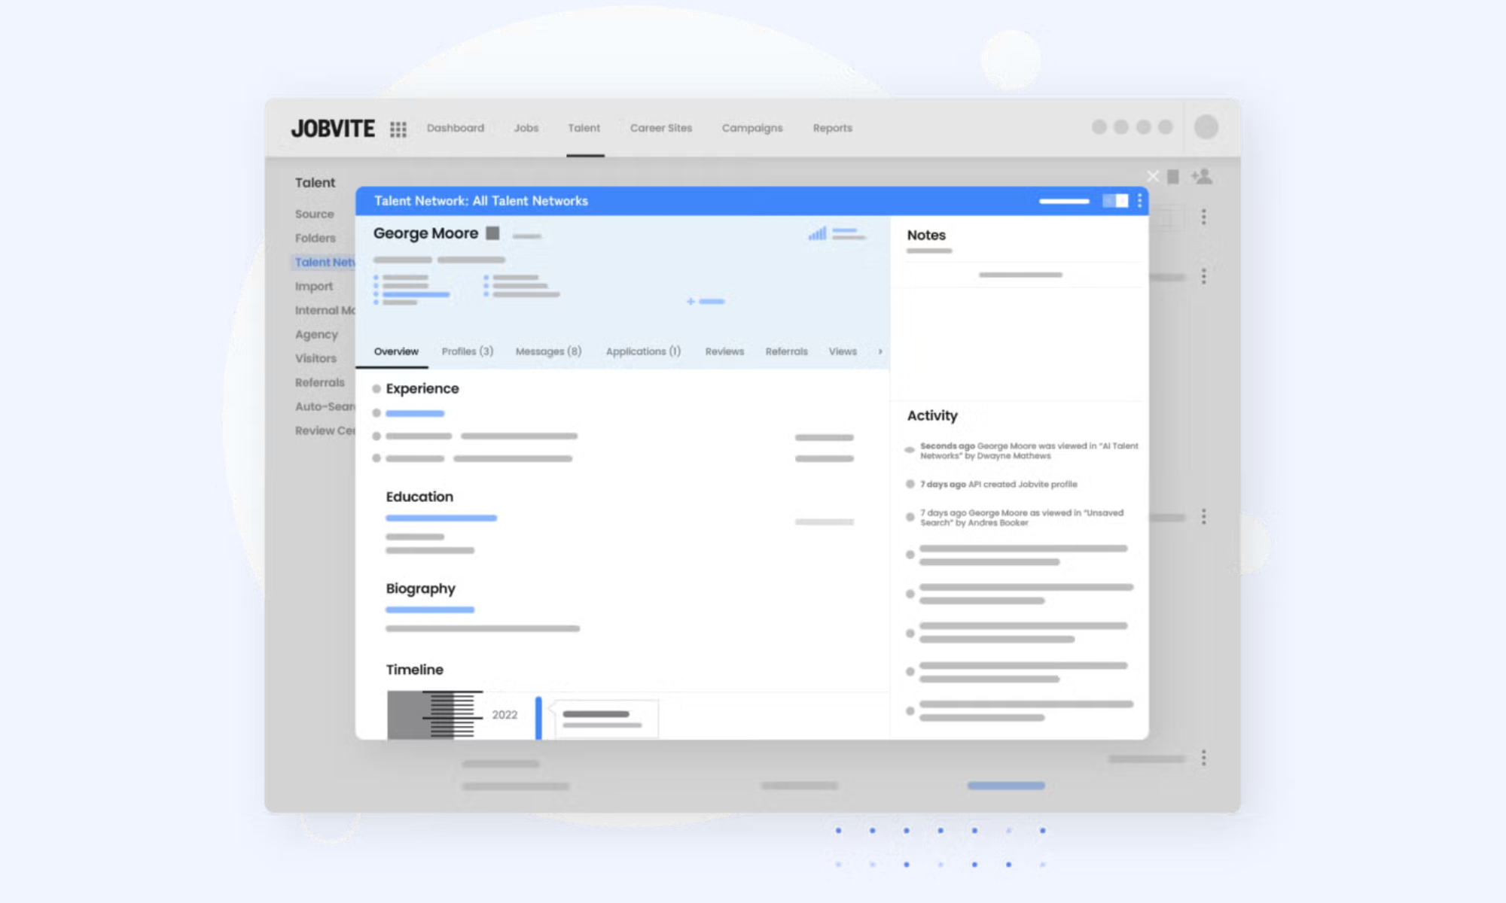Viewport: 1506px width, 903px height.
Task: Open the Profiles (3) tab
Action: [468, 351]
